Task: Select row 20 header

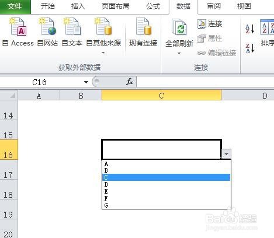Action: click(9, 229)
